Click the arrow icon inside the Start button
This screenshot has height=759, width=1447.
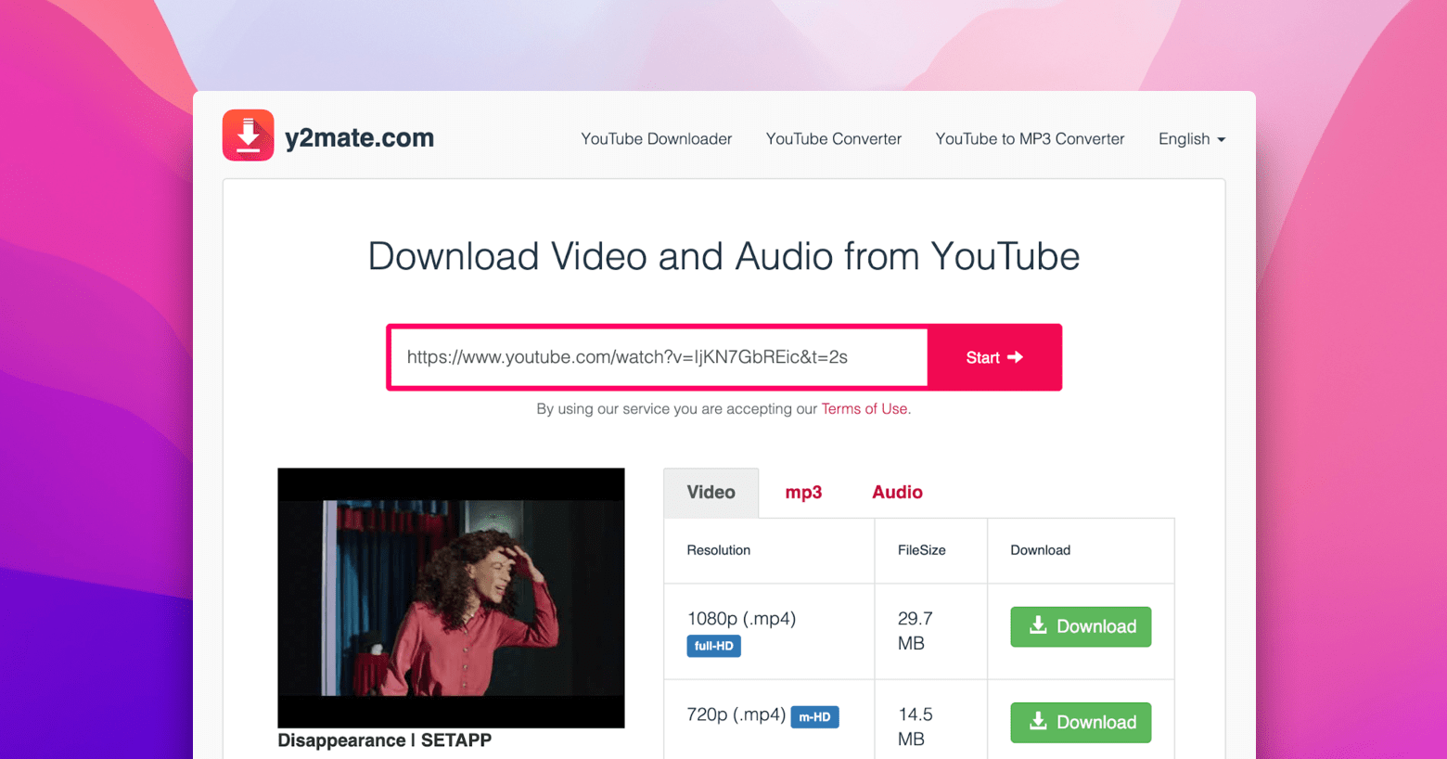(x=1014, y=357)
